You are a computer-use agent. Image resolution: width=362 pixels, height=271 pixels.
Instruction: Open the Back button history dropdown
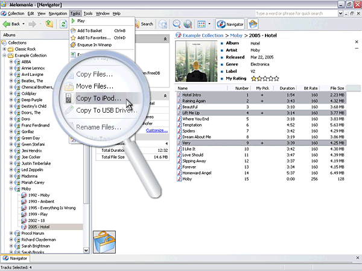(24, 24)
